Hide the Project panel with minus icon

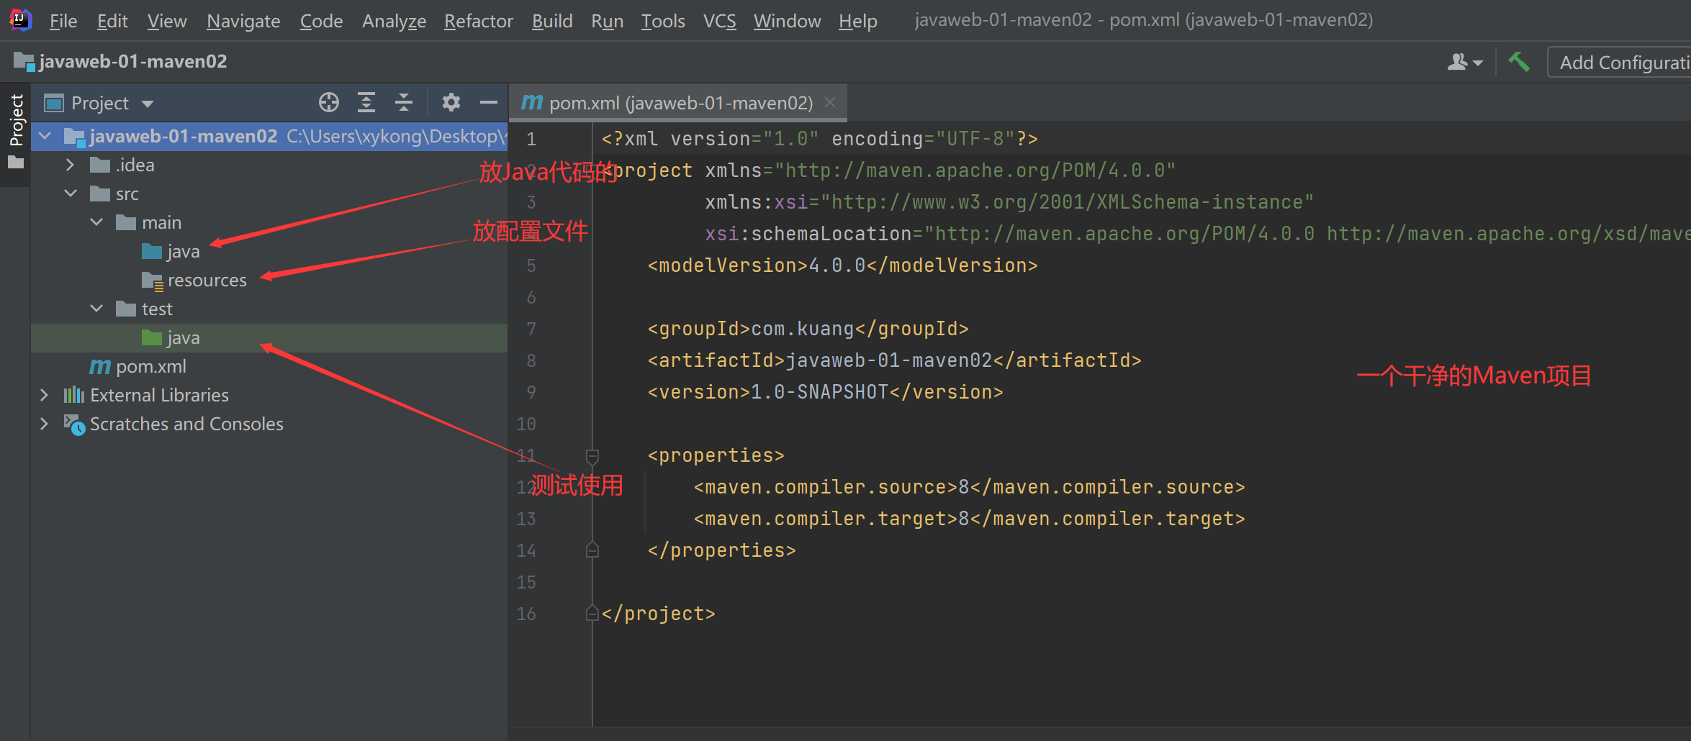pos(489,103)
